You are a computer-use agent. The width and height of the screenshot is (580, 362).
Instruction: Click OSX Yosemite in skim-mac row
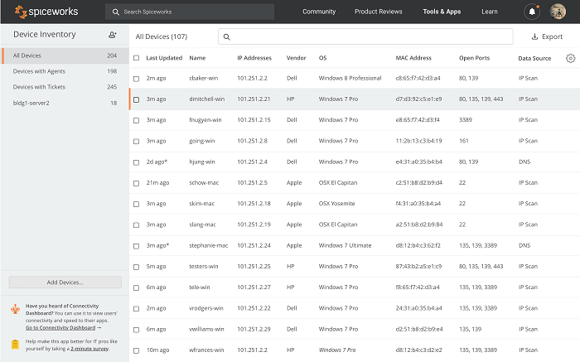point(336,204)
